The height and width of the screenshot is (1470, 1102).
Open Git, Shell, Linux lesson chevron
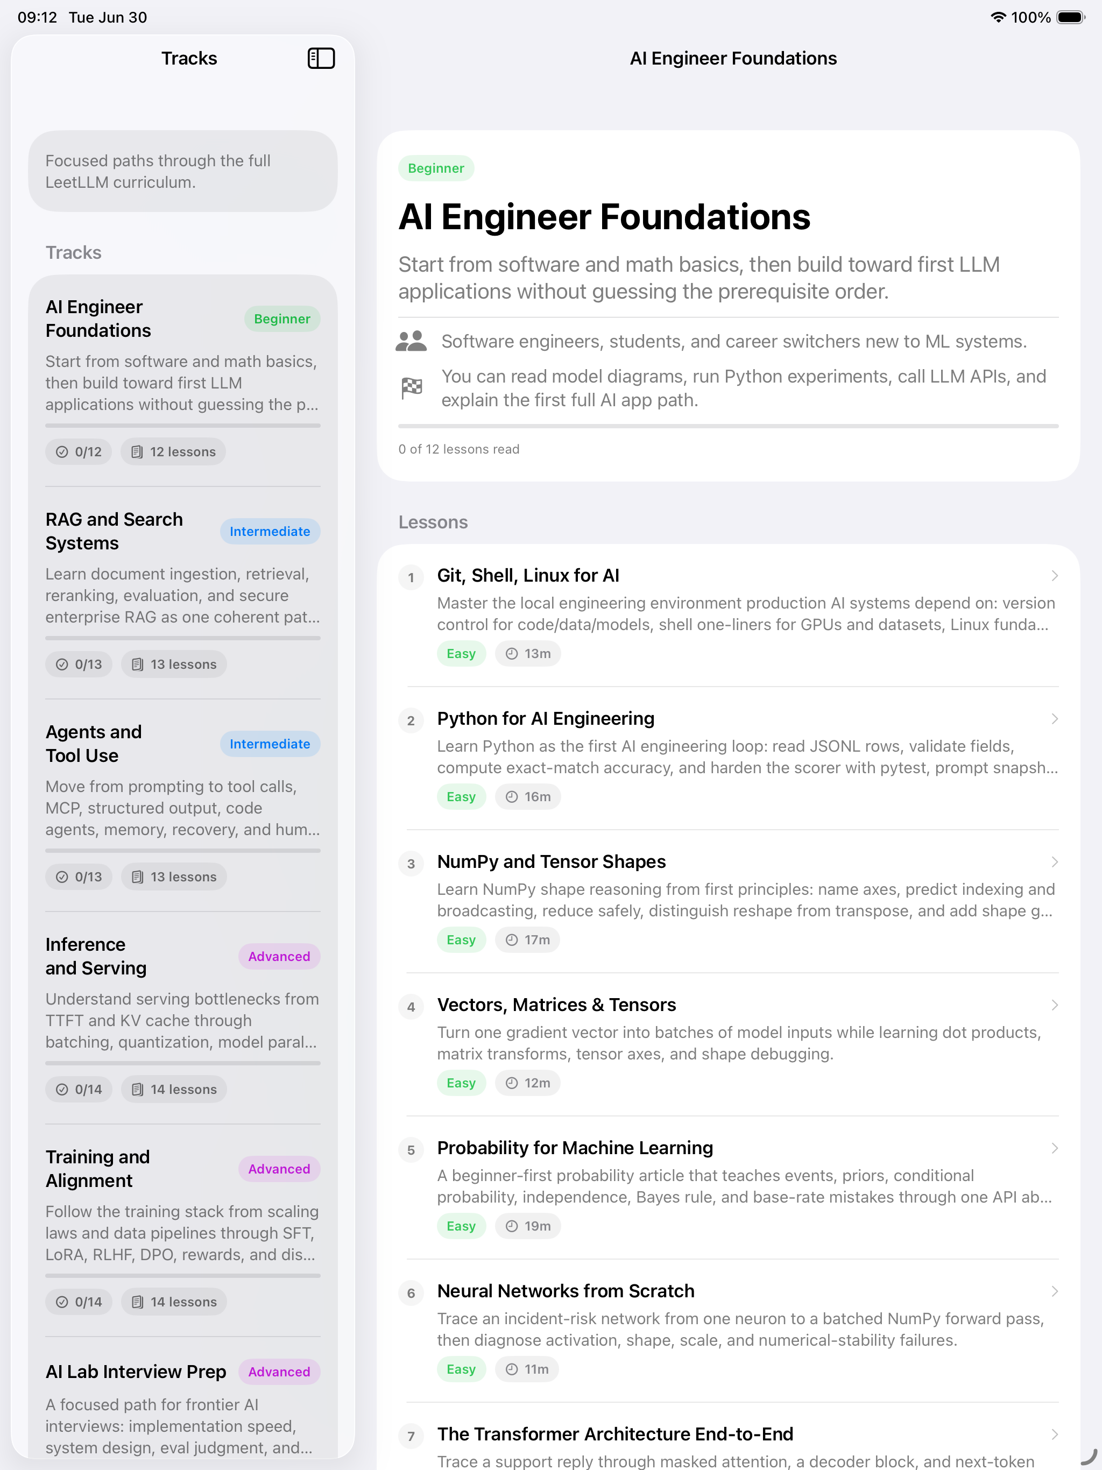click(x=1055, y=576)
